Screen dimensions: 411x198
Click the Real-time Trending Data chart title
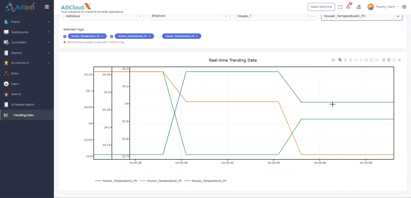233,60
